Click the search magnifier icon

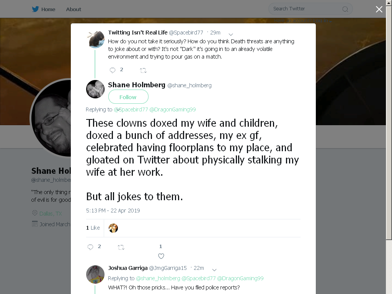[345, 9]
